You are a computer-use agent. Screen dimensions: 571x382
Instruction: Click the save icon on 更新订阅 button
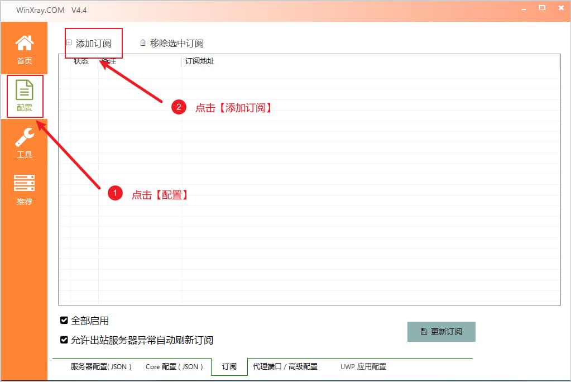(x=424, y=331)
